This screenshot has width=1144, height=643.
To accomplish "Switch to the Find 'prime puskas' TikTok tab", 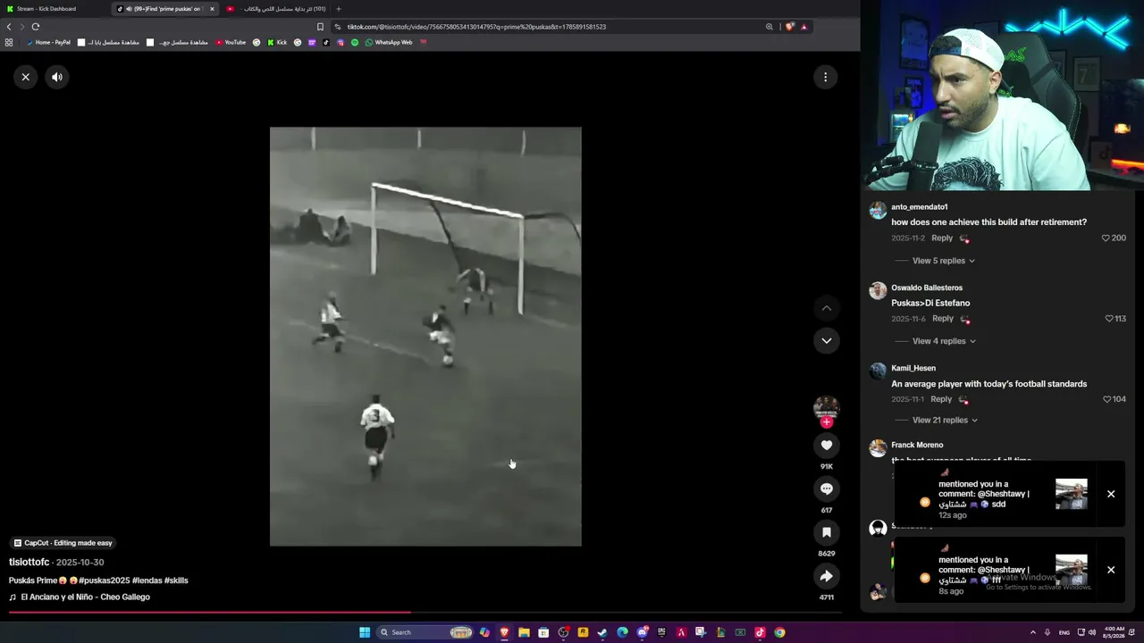I will (165, 9).
